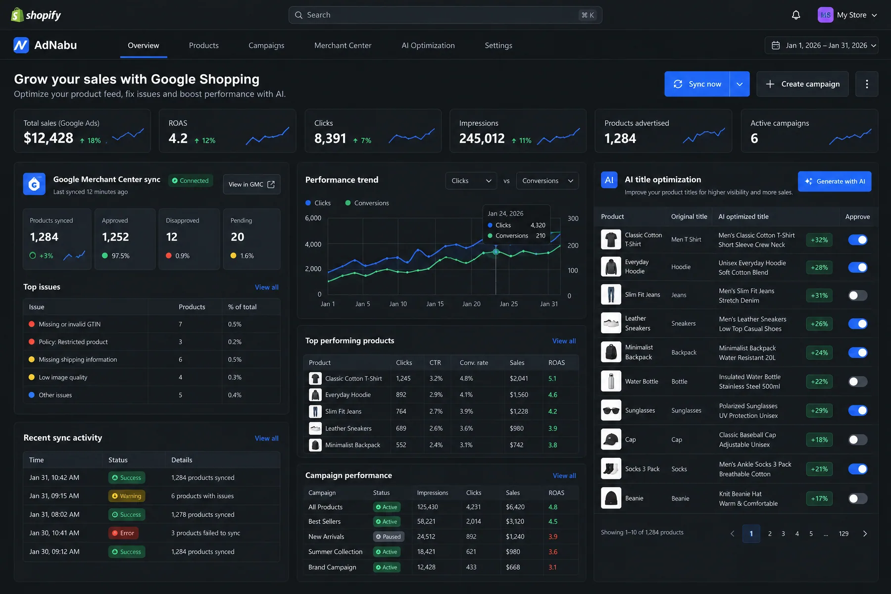Switch to the Products tab
This screenshot has width=891, height=594.
(x=204, y=46)
